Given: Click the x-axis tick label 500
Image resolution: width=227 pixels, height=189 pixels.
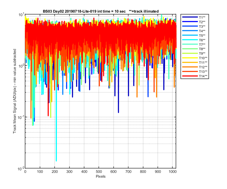Looking at the screenshot, I should [99, 172].
